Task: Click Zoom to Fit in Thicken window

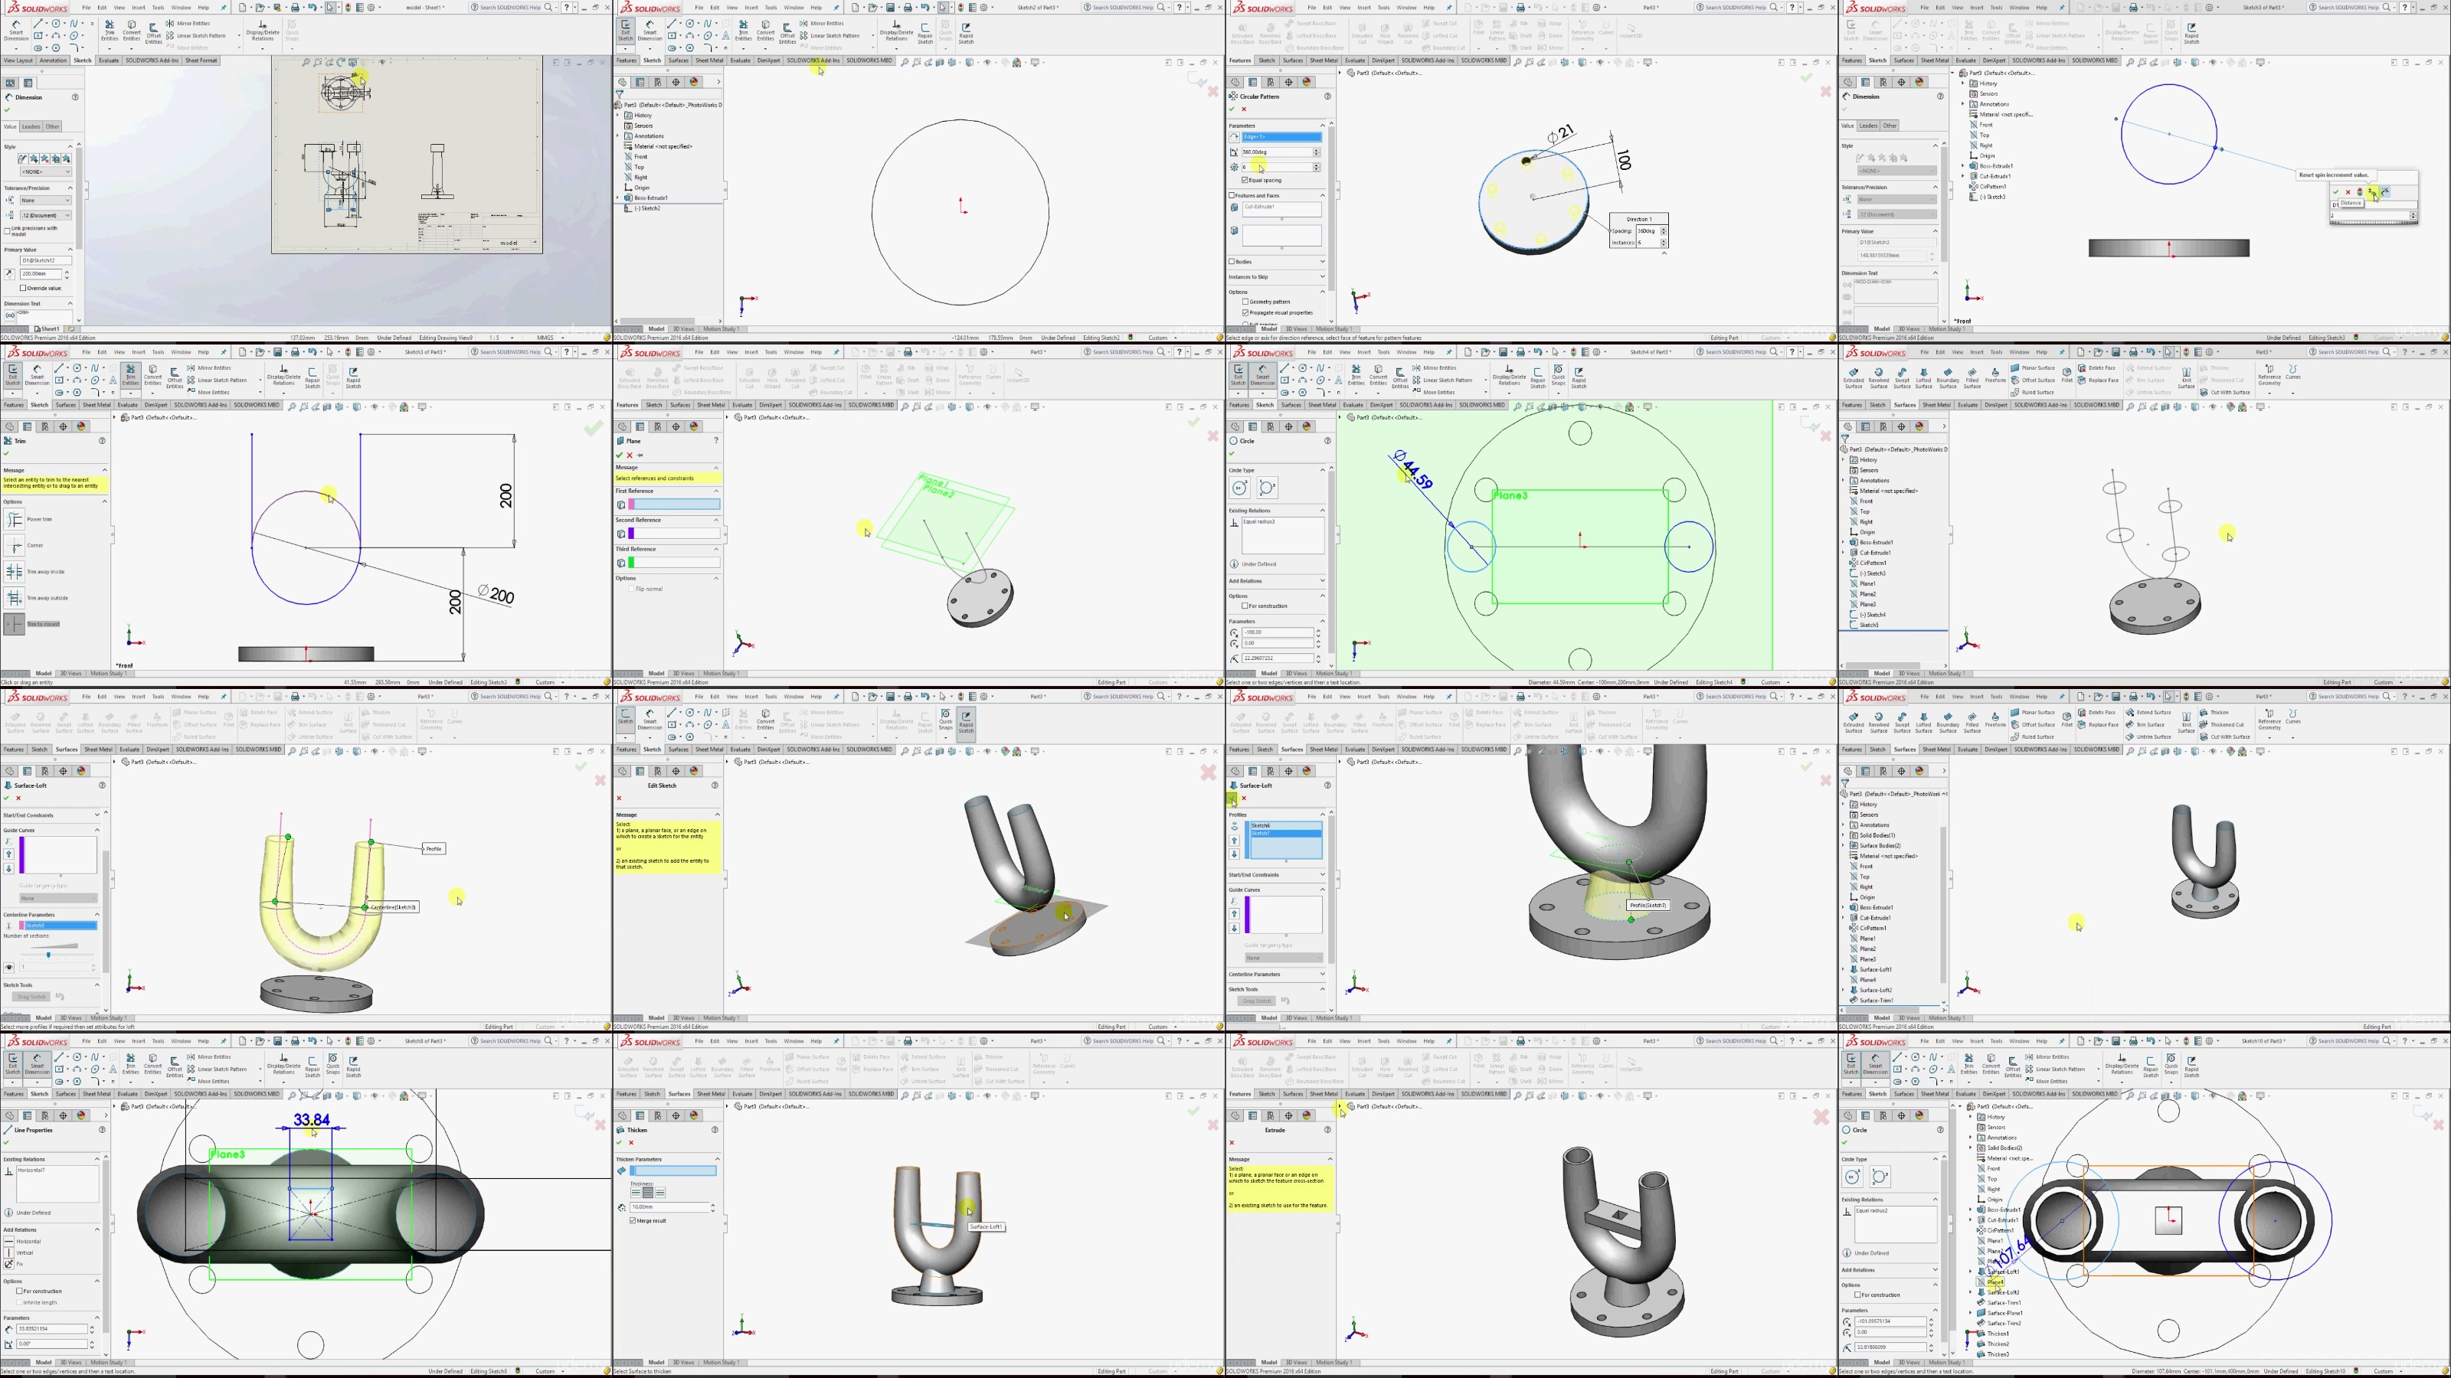Action: point(905,1096)
